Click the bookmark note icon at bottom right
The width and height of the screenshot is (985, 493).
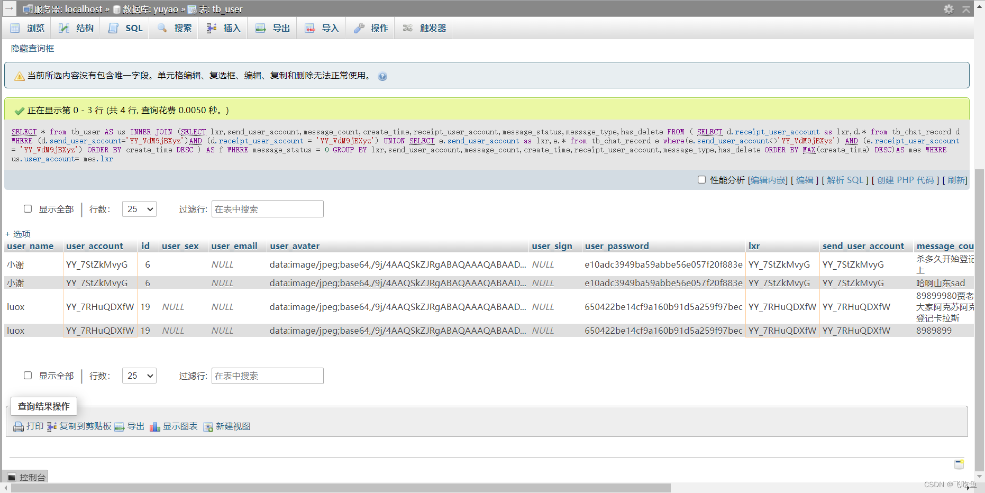point(959,464)
